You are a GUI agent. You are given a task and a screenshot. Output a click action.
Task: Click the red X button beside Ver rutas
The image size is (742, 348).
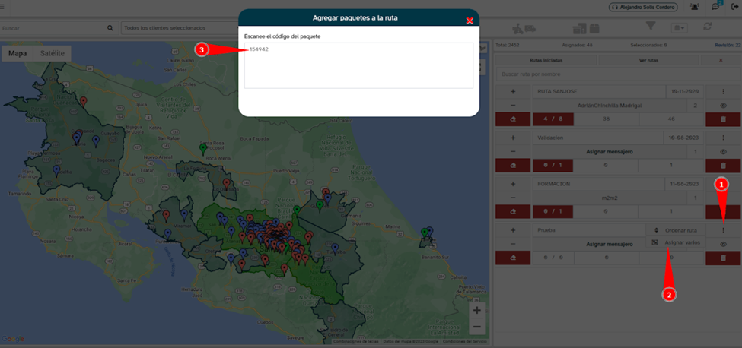point(721,61)
